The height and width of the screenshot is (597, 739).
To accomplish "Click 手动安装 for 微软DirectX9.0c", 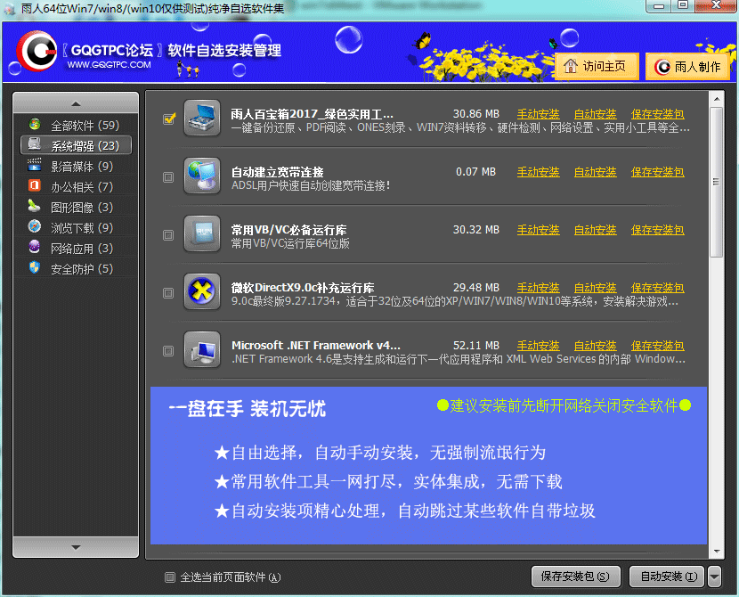I will click(x=539, y=288).
